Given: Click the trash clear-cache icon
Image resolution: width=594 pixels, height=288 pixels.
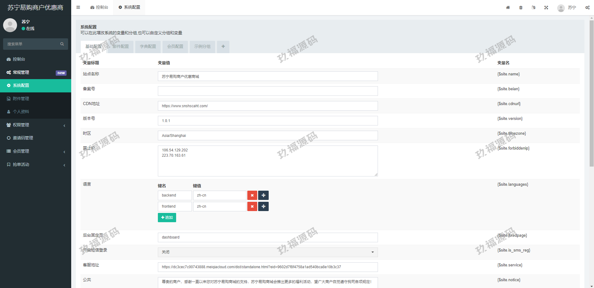Looking at the screenshot, I should tap(521, 7).
